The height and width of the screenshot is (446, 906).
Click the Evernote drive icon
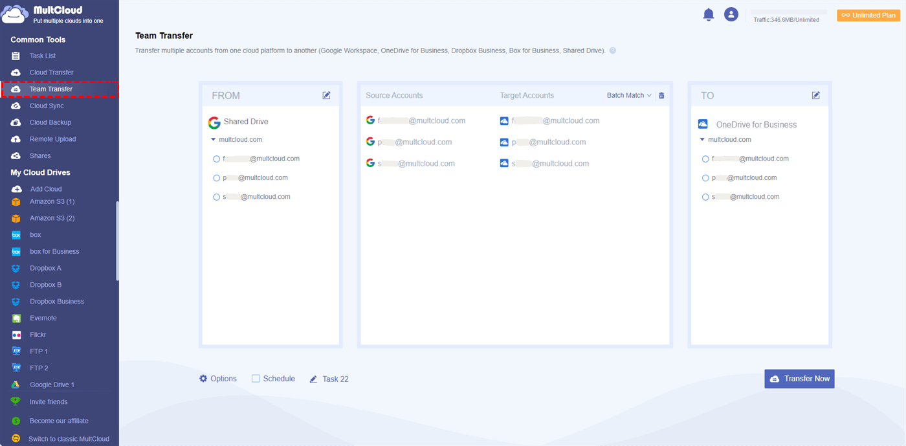click(16, 318)
